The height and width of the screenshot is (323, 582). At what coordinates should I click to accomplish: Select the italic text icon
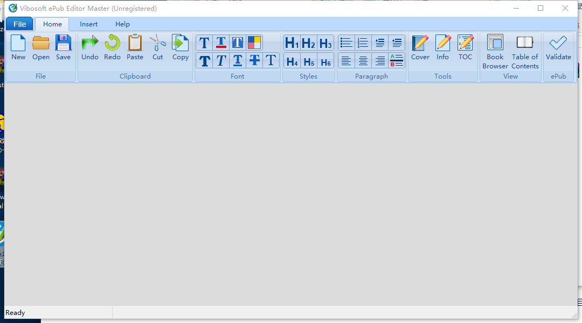(x=221, y=60)
